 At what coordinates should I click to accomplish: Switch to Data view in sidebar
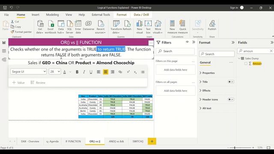click(x=4, y=51)
